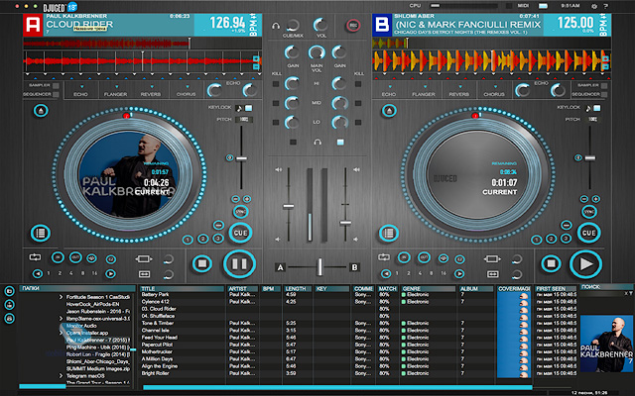
Task: Sort tracks by ALBUM column header
Action: click(476, 288)
